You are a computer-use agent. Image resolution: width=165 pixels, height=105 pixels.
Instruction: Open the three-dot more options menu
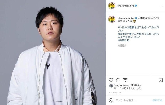[x=161, y=6]
